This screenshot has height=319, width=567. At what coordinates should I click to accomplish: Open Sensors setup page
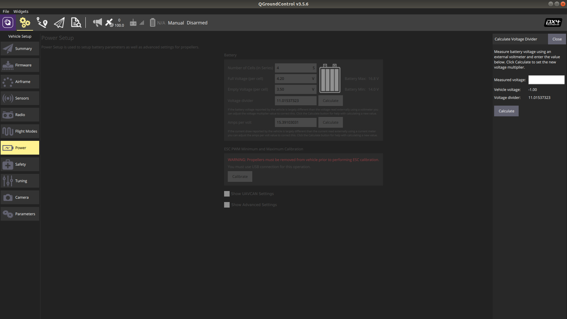click(20, 98)
